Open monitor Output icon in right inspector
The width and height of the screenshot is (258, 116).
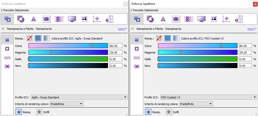pos(201,19)
